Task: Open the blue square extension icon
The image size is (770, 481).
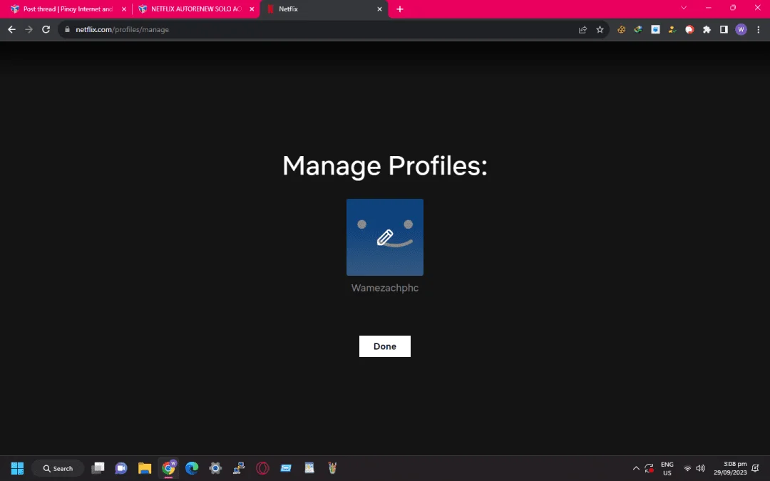Action: pyautogui.click(x=655, y=29)
